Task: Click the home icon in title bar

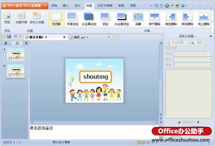Action: tap(162, 5)
